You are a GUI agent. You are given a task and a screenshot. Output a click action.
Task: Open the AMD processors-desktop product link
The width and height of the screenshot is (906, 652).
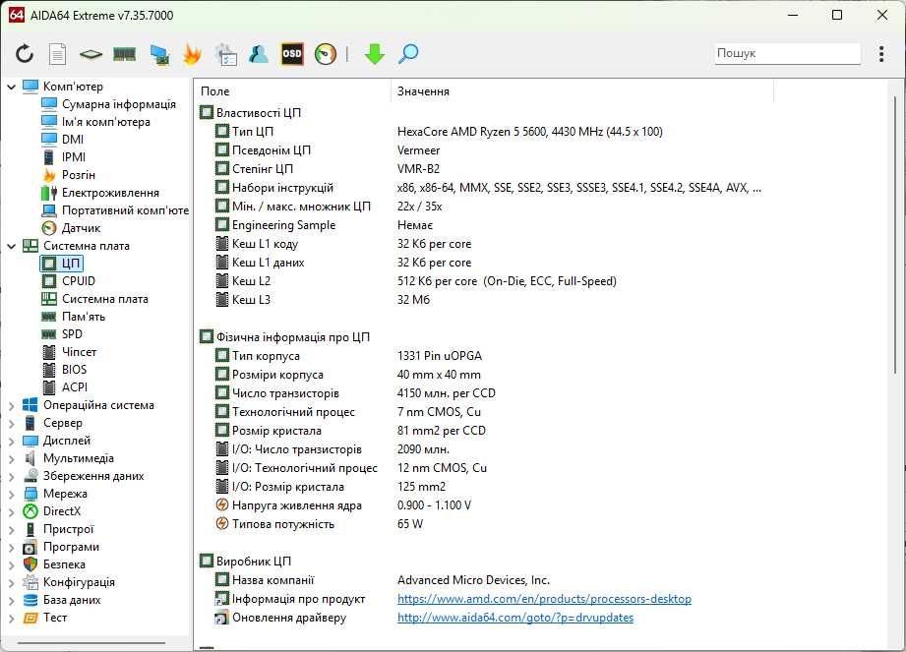[544, 599]
